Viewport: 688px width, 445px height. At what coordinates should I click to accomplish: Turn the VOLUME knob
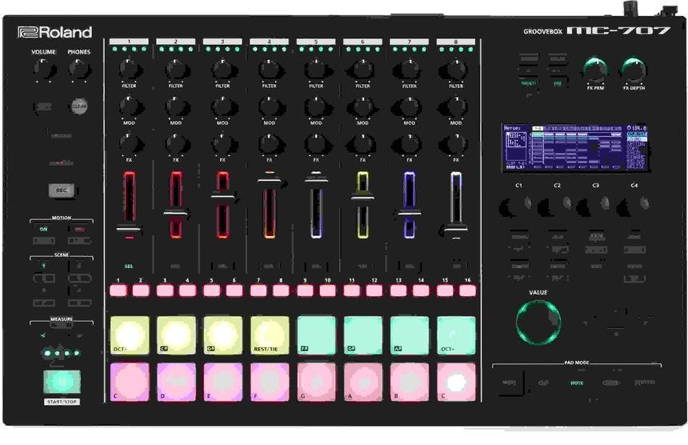(44, 70)
